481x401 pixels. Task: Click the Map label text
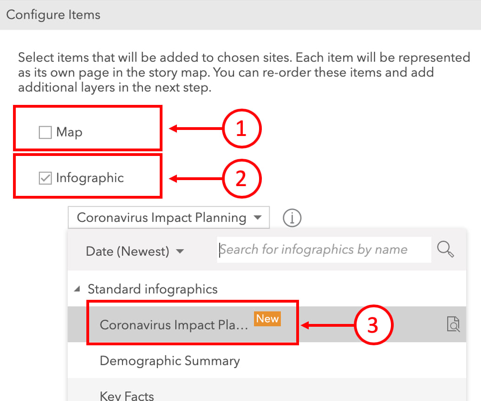69,132
